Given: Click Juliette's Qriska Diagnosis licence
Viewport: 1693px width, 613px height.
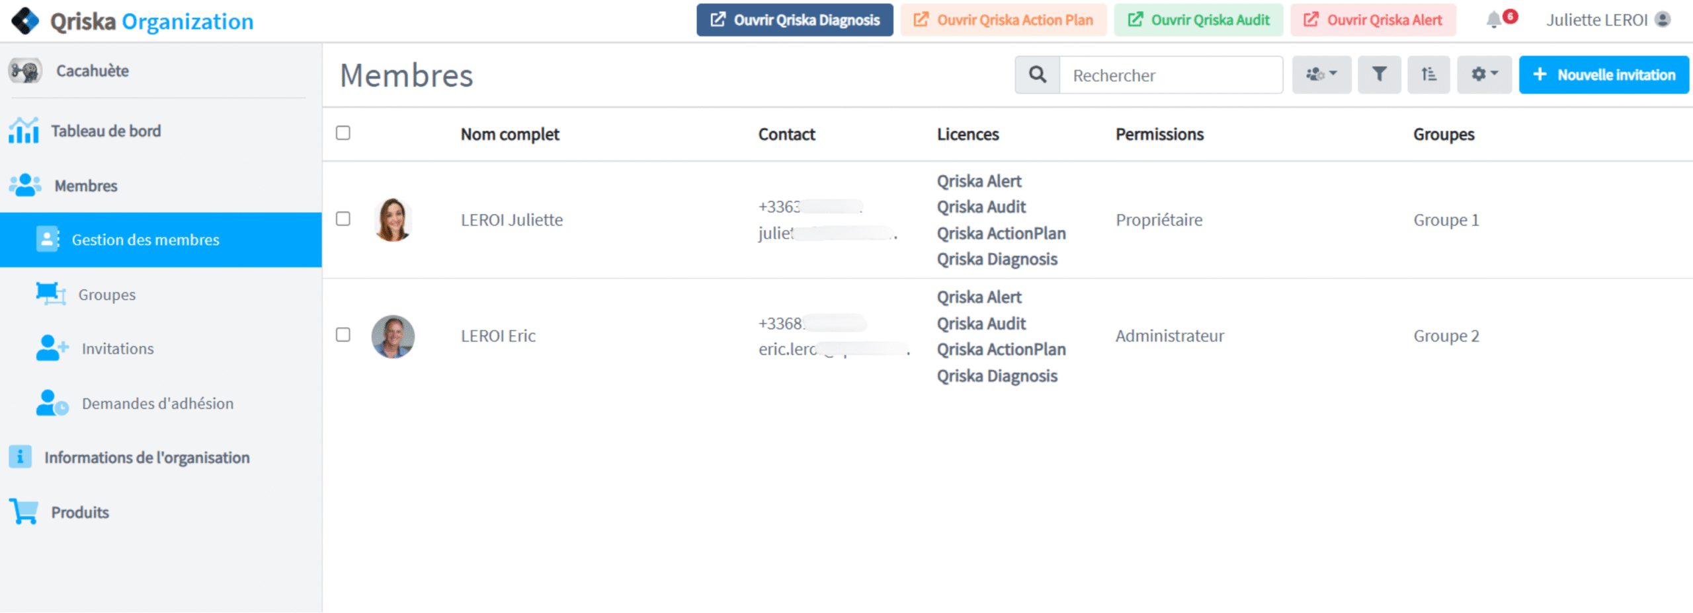Looking at the screenshot, I should coord(997,259).
